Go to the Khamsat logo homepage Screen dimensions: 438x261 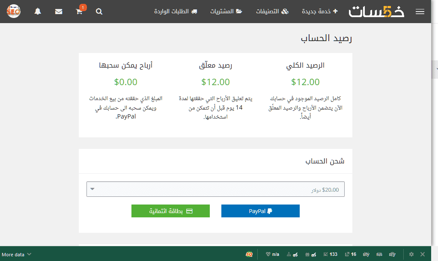click(x=376, y=12)
